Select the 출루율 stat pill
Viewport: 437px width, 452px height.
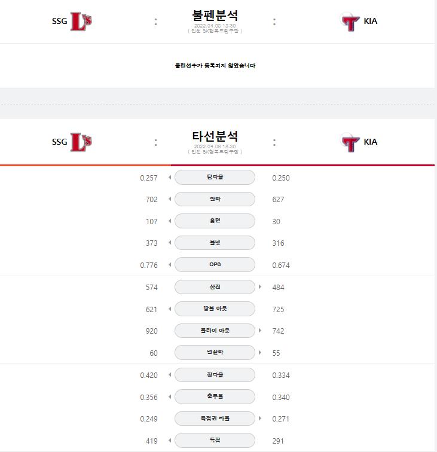[x=215, y=396]
